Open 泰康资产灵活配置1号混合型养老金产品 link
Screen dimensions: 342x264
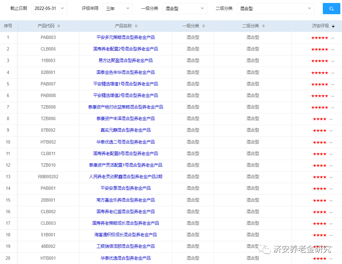[126, 165]
